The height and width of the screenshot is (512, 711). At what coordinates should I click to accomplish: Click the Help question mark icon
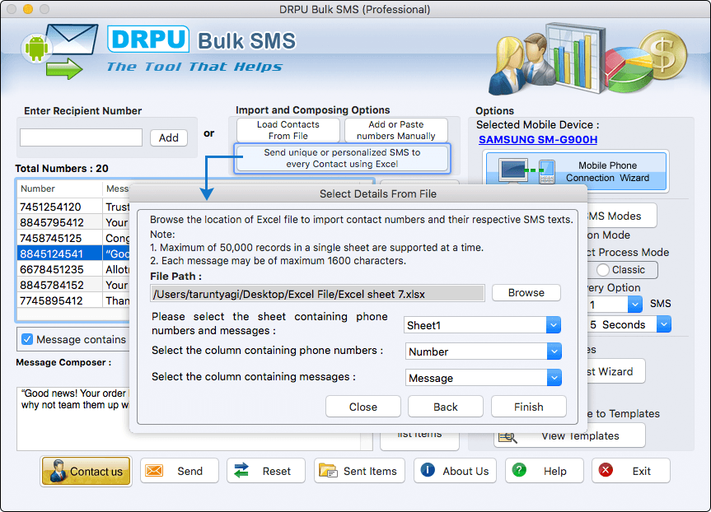coord(519,470)
